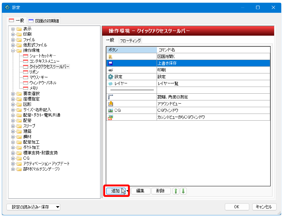Image resolution: width=288 pixels, height=220 pixels.
Task: Select the separator line row in the list
Action: coord(188,90)
